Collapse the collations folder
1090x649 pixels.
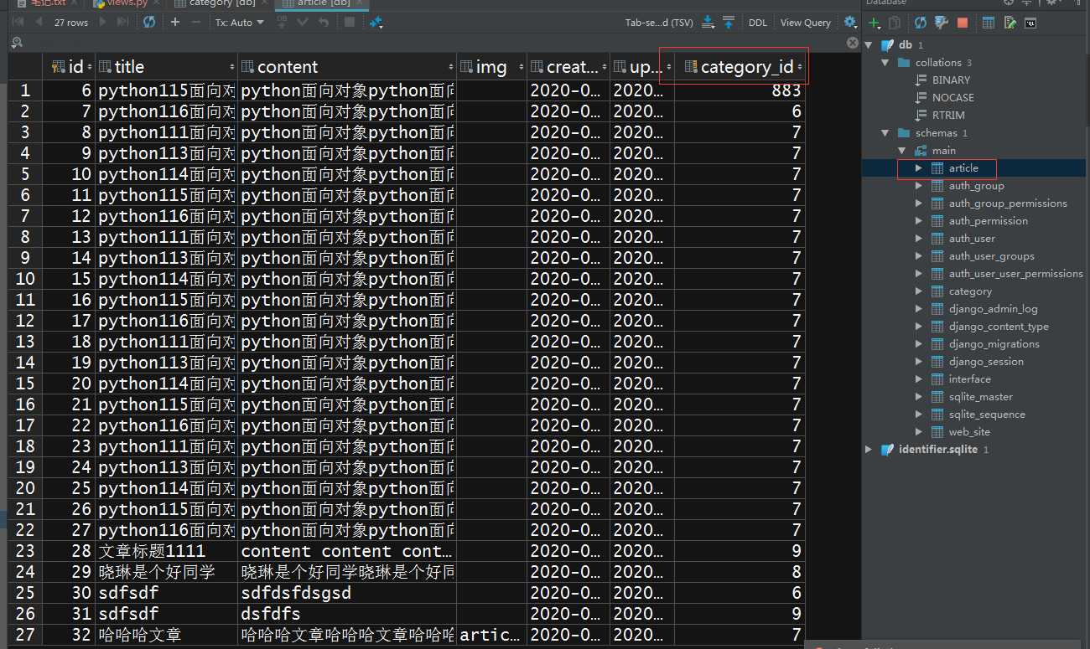885,63
